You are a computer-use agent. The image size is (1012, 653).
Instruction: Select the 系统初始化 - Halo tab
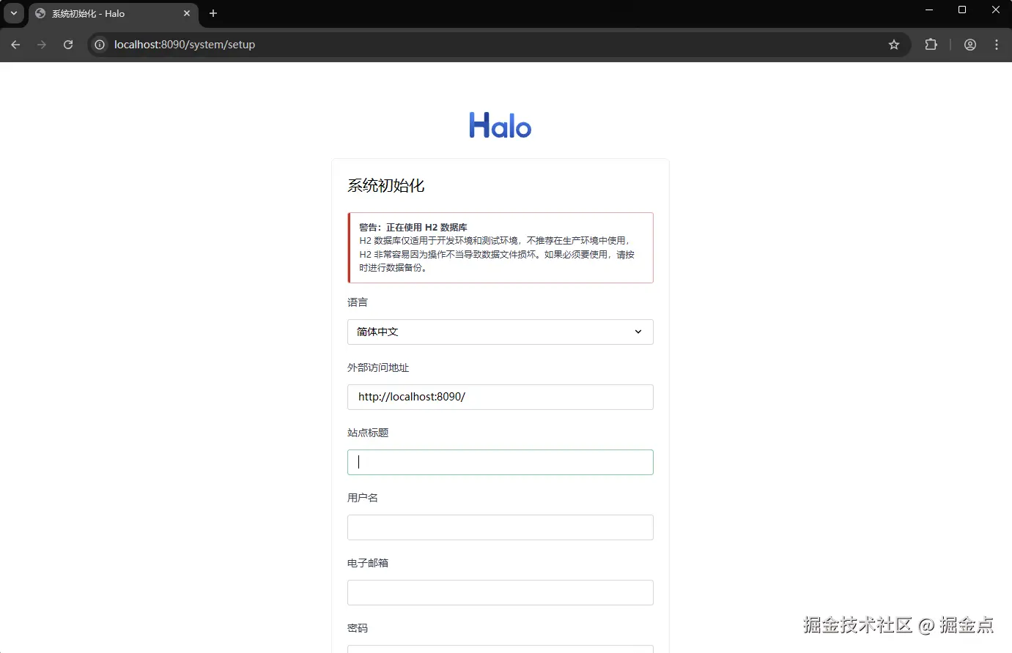click(x=113, y=14)
